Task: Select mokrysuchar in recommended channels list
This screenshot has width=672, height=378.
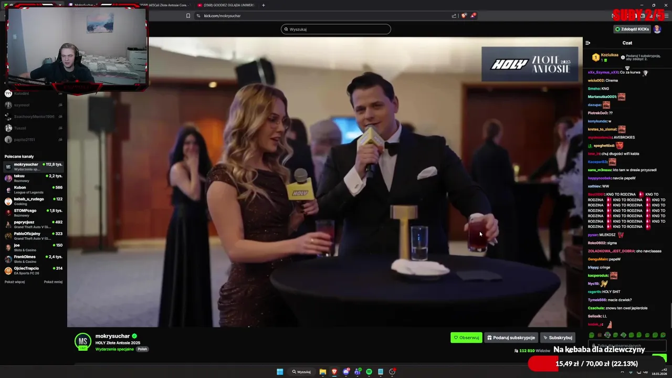Action: coord(34,166)
